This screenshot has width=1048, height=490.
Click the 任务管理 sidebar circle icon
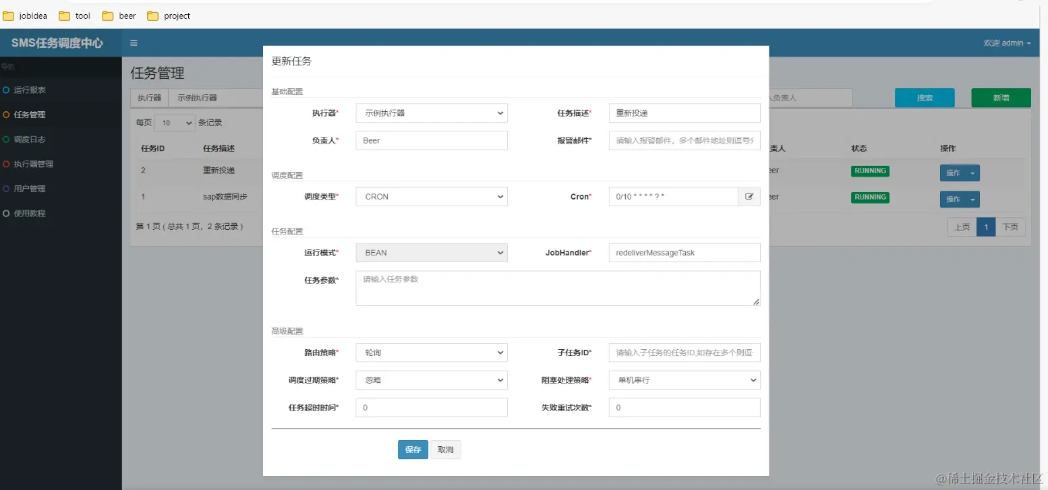[6, 115]
